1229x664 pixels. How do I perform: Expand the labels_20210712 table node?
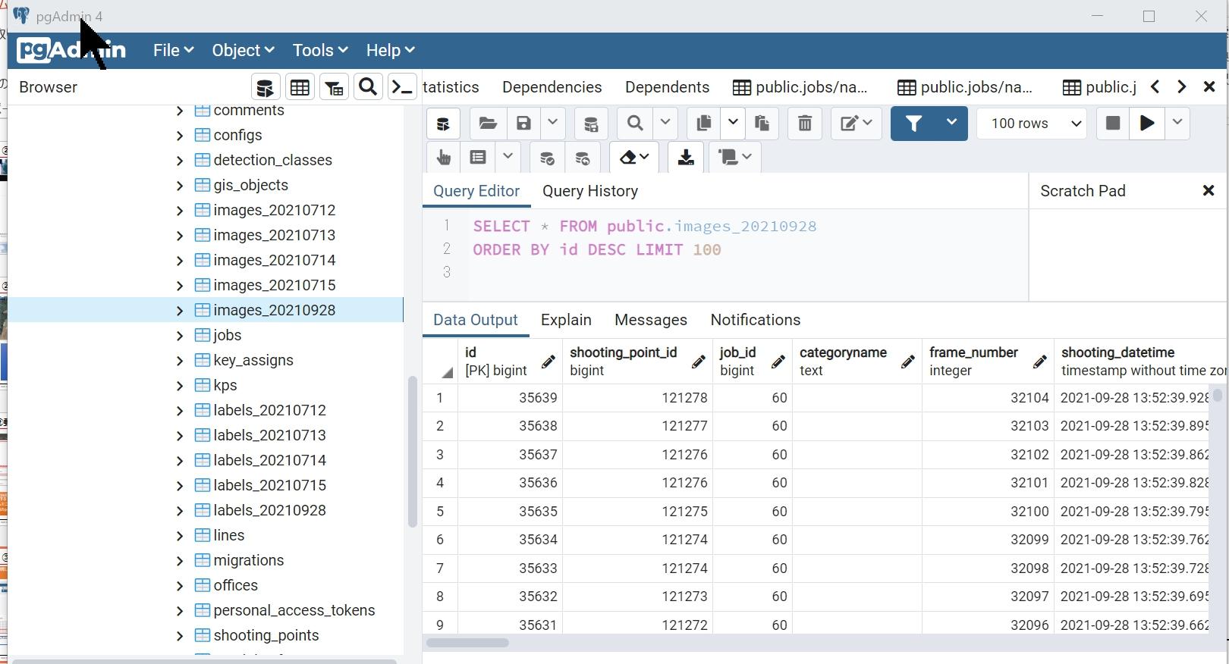(x=180, y=411)
